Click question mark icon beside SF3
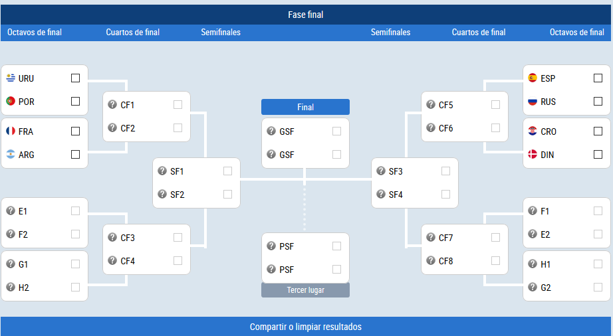Image resolution: width=613 pixels, height=336 pixels. pos(381,171)
